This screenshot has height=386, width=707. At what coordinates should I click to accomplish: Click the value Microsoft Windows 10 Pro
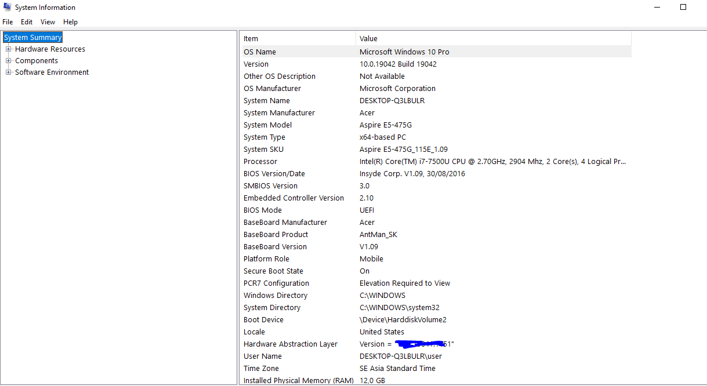[x=404, y=52]
